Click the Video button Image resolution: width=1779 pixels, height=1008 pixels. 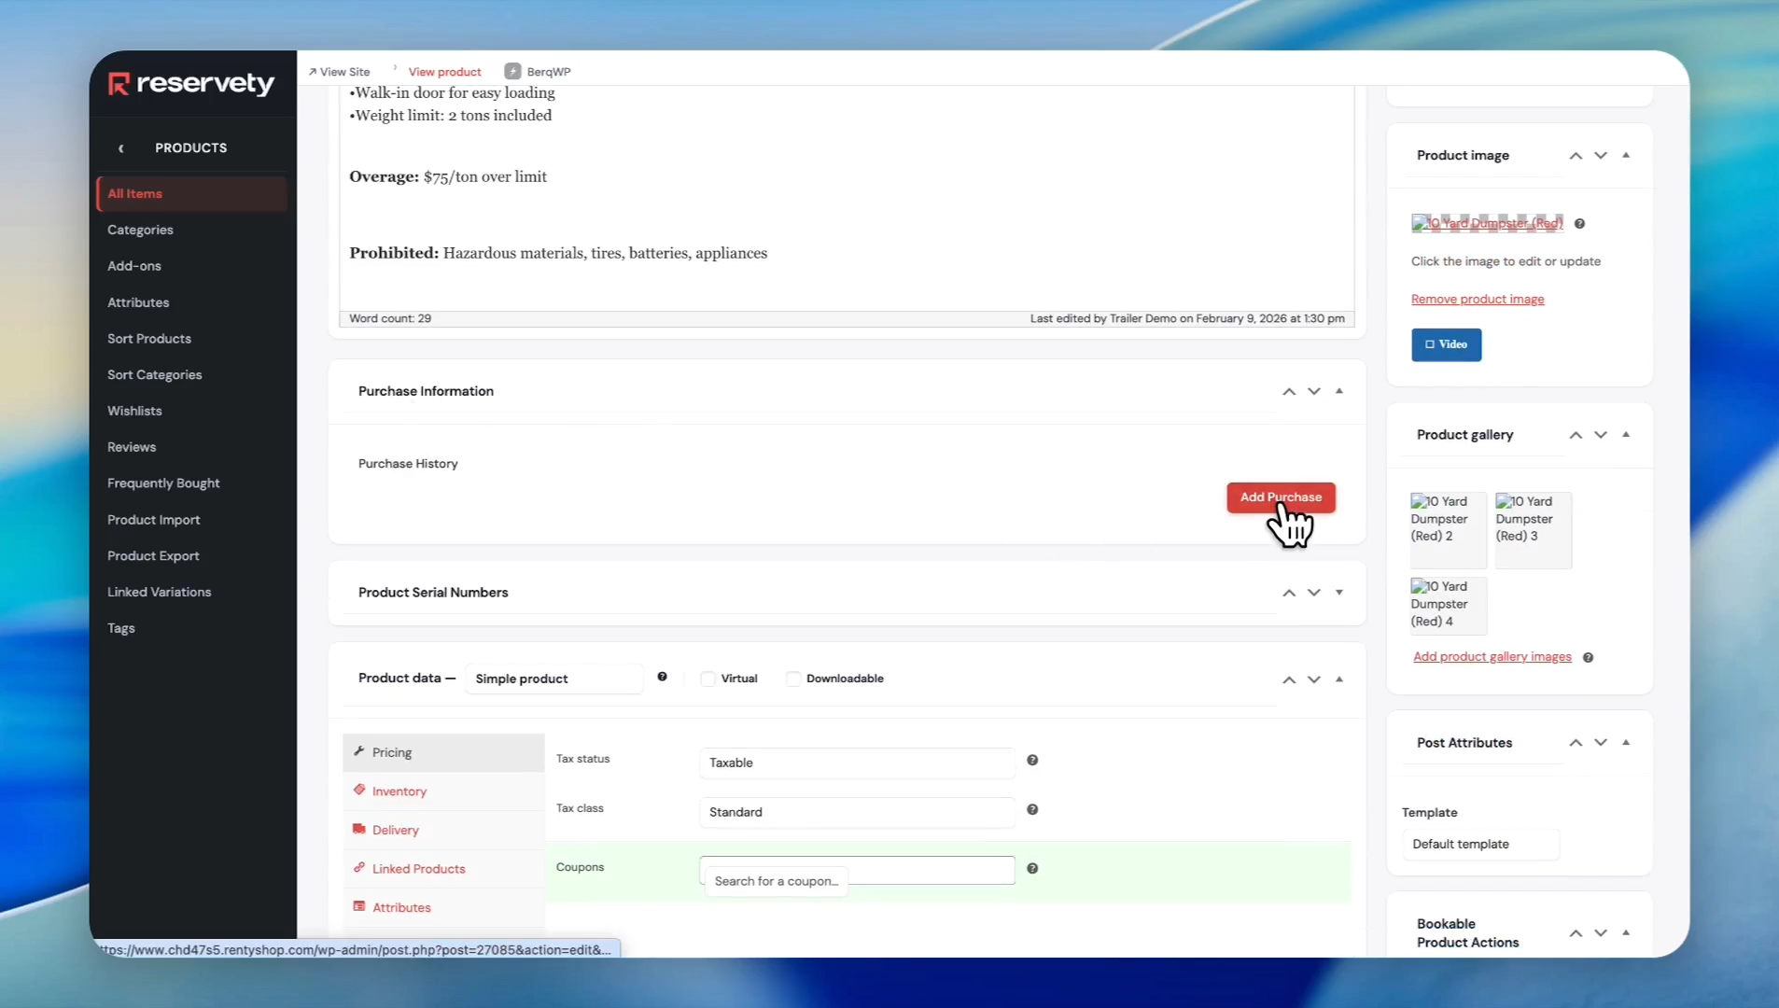click(x=1446, y=344)
